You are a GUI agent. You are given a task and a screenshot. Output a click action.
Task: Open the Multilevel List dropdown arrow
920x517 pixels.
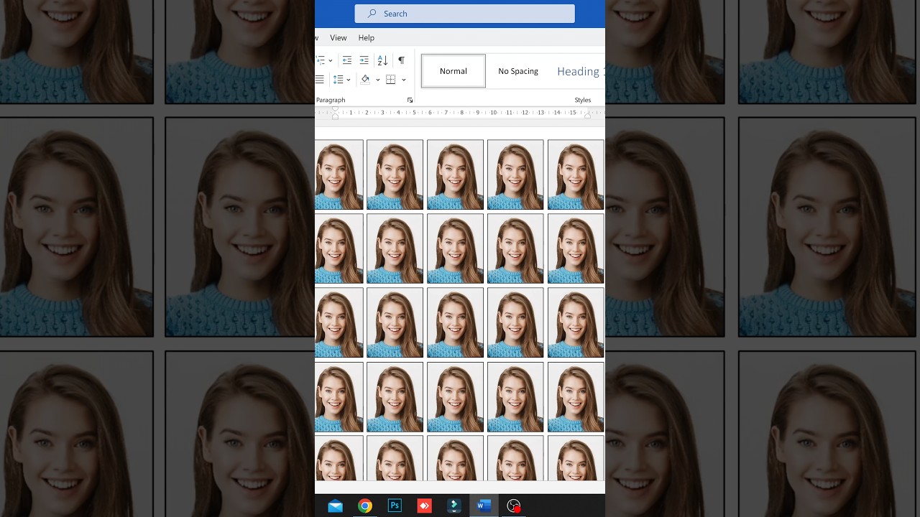coord(331,61)
